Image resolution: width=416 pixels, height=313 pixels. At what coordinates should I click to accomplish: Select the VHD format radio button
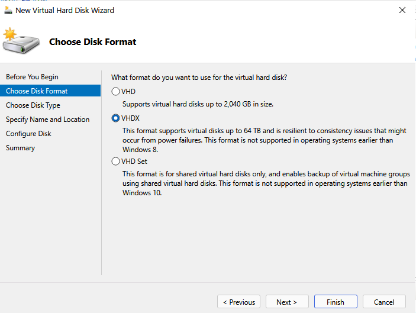click(115, 92)
